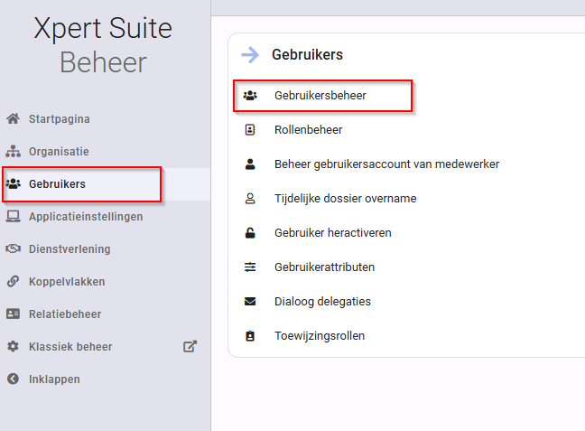Click the handshake icon beside Dienstverlening

coord(13,248)
